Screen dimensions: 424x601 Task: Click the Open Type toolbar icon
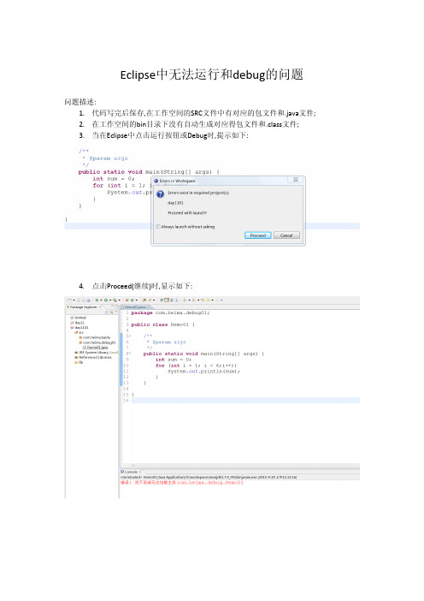coord(144,300)
